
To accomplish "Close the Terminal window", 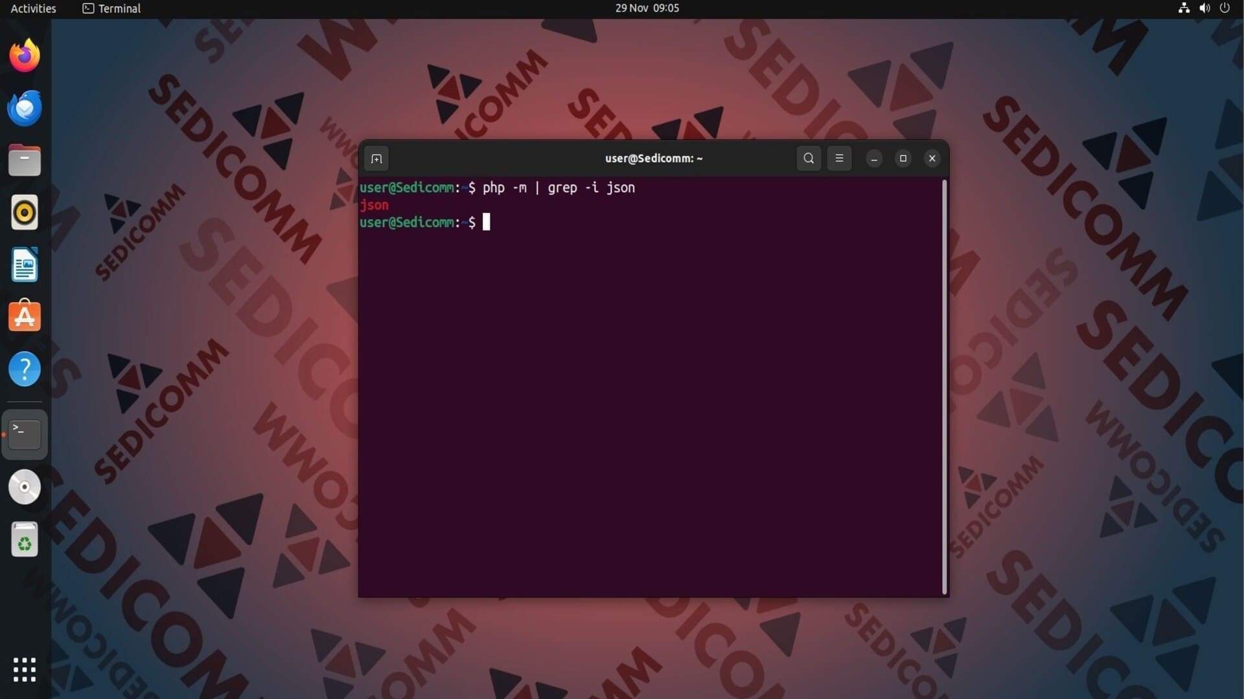I will (932, 159).
